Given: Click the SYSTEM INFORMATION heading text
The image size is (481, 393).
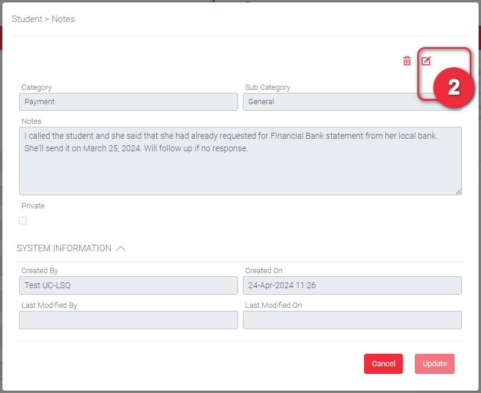Looking at the screenshot, I should 64,248.
